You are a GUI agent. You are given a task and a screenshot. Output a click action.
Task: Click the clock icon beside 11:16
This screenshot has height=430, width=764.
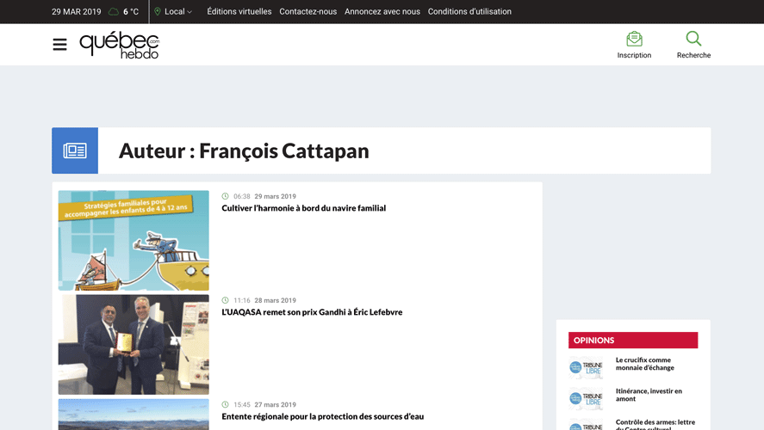coord(225,300)
